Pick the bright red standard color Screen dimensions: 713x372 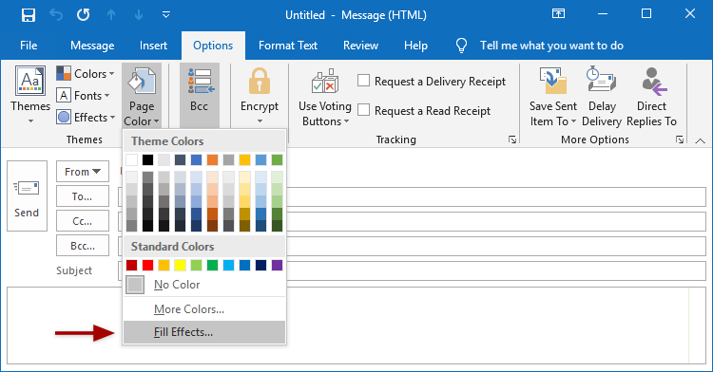(147, 265)
